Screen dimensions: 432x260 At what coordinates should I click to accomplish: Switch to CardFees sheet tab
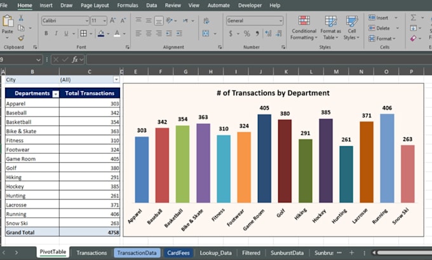pyautogui.click(x=179, y=253)
